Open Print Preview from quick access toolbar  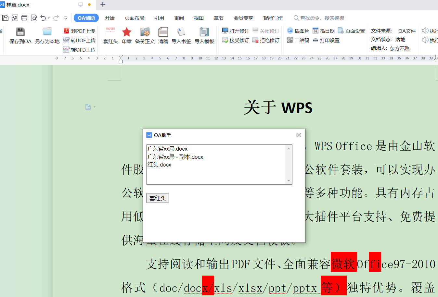pos(33,18)
